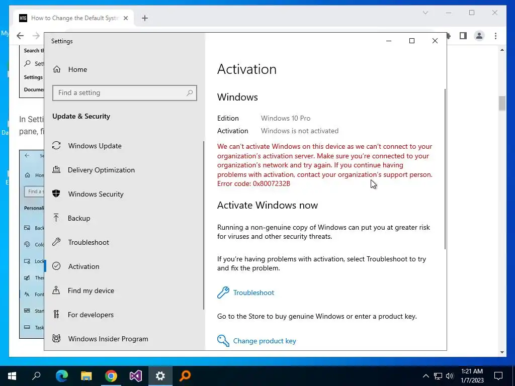Open a new Chrome tab

[x=145, y=18]
